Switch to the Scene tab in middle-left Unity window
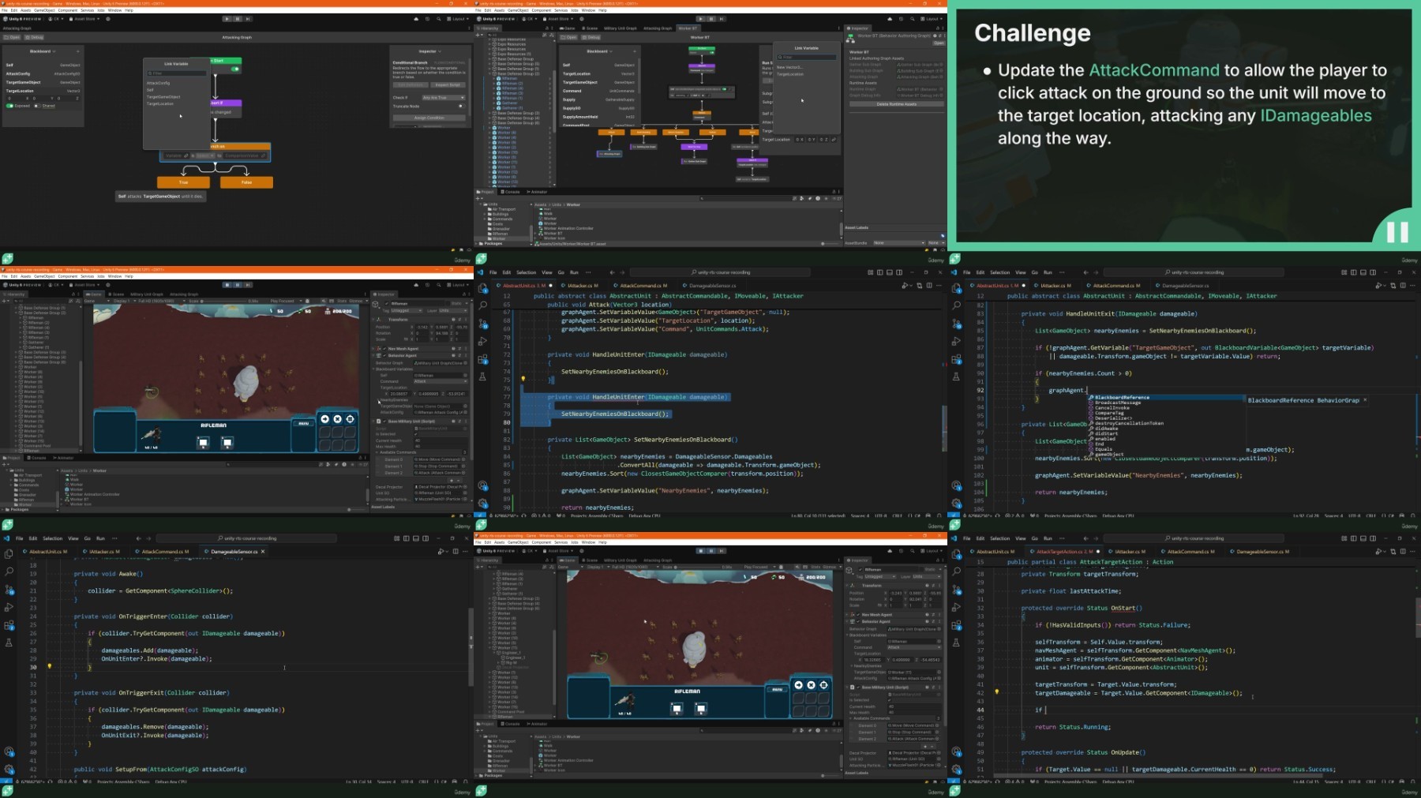The image size is (1421, 798). (118, 294)
